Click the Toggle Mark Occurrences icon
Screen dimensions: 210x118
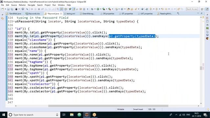click(x=73, y=9)
